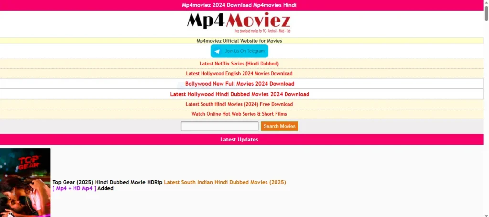The height and width of the screenshot is (217, 489).
Task: Click the scrollbar down arrow
Action: [x=486, y=214]
